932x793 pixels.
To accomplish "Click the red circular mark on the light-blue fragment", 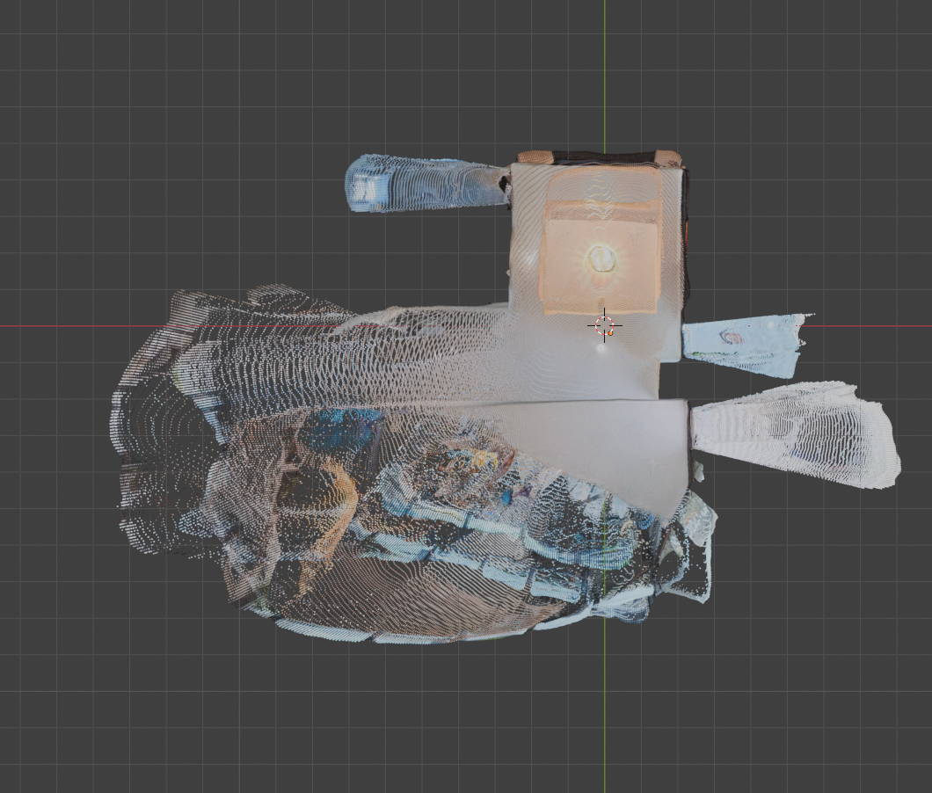I will (x=731, y=337).
